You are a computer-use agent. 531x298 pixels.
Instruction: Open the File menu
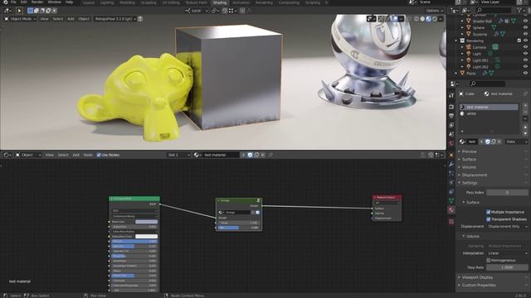13,2
